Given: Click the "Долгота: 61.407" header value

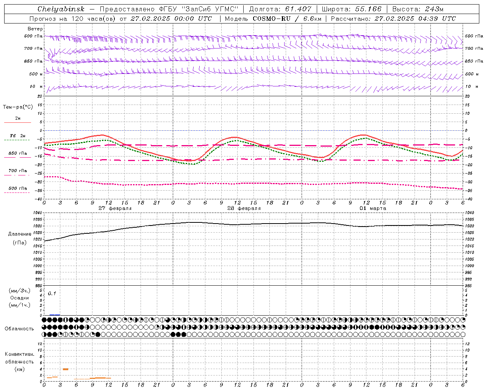Looking at the screenshot, I should point(280,9).
